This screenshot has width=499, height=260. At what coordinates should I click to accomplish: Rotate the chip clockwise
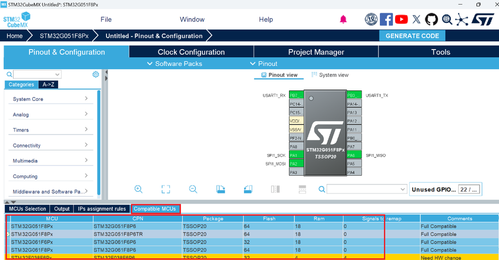[x=220, y=189]
